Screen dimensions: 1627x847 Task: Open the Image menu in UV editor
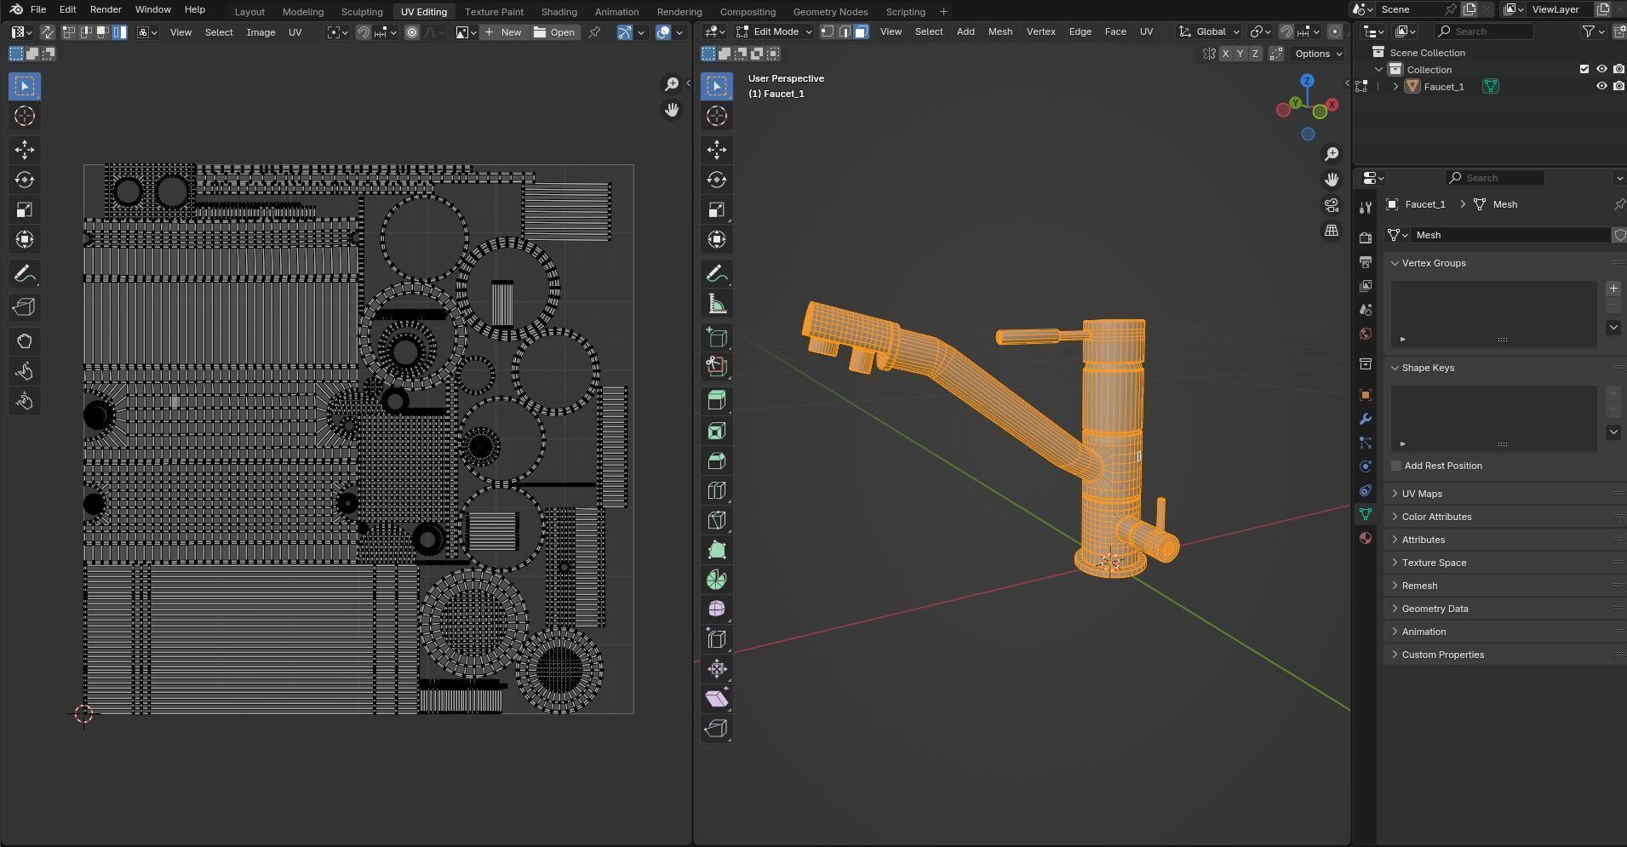pos(261,32)
